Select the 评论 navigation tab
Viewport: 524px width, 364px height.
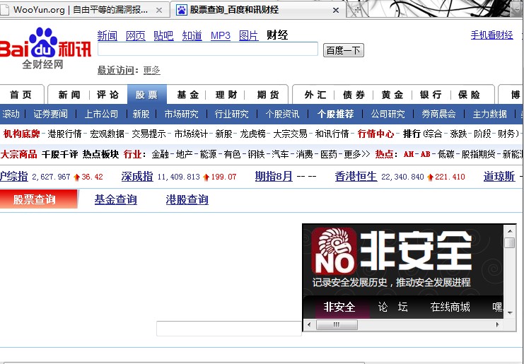(x=107, y=95)
